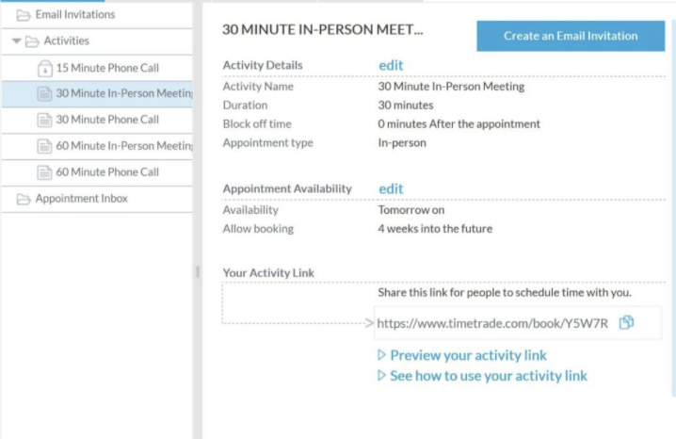Click the timetrade.com activity link field

coord(517,323)
